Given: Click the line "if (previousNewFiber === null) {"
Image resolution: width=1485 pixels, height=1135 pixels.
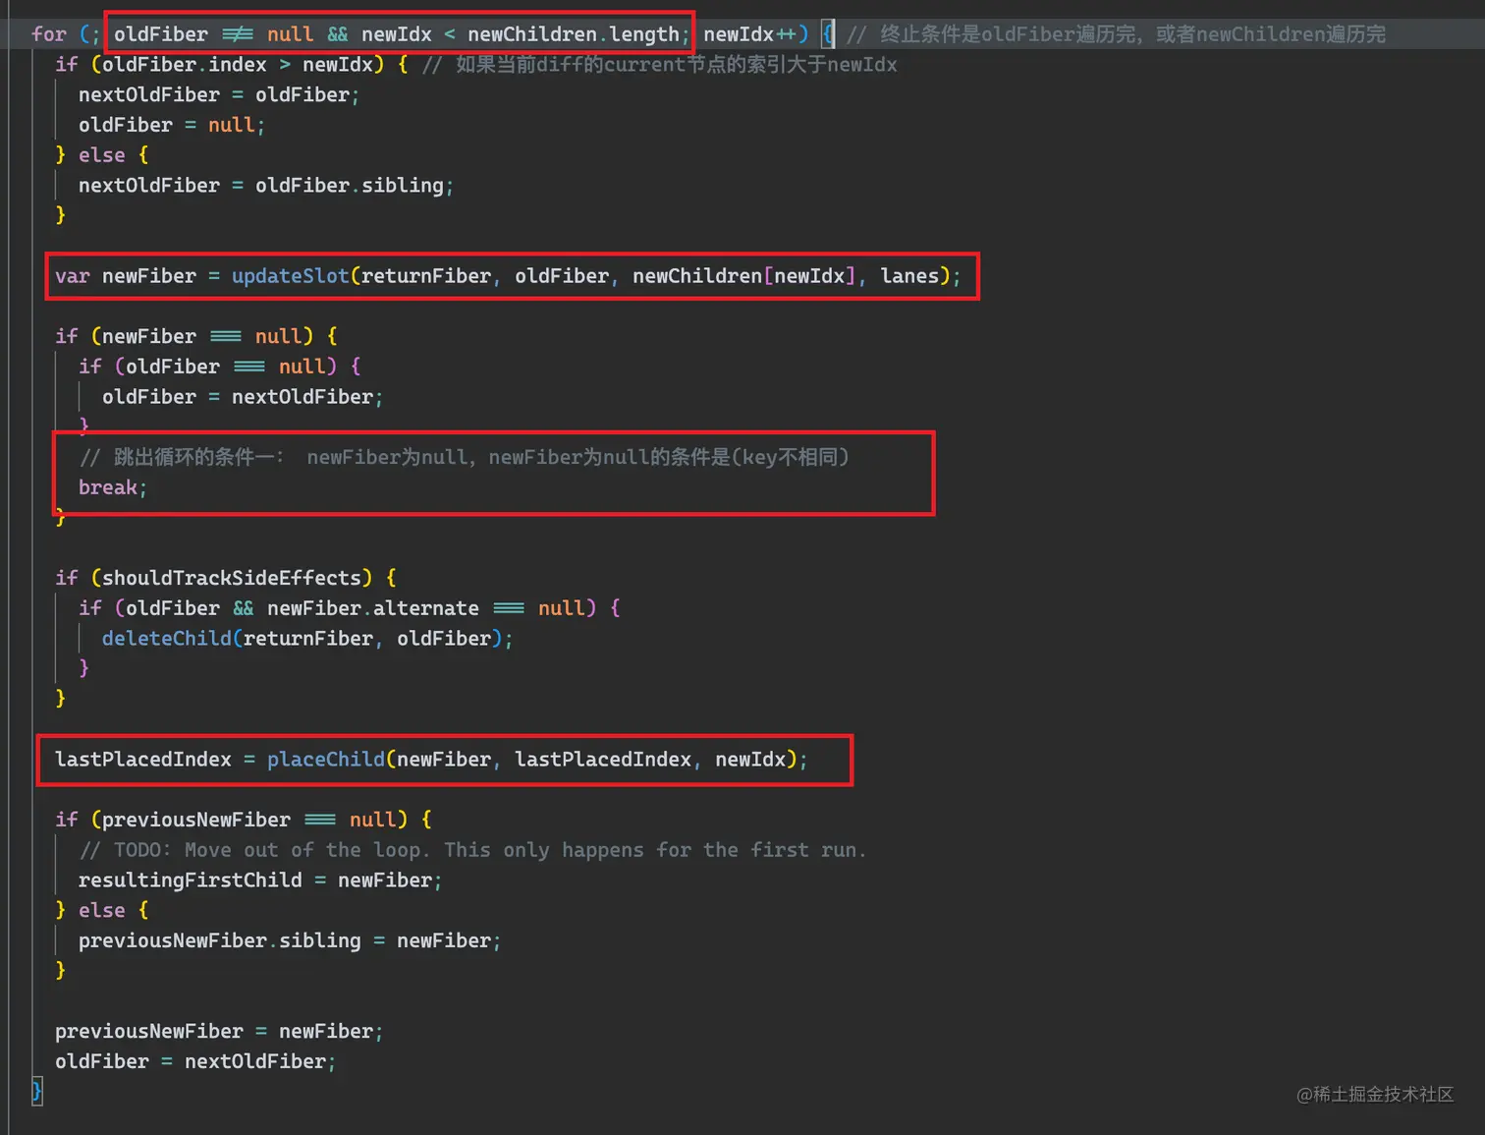Looking at the screenshot, I should tap(244, 820).
